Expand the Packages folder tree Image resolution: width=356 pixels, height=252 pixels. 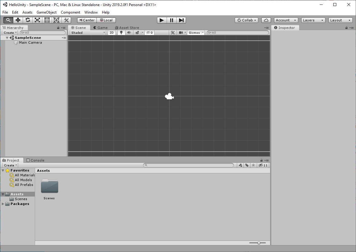[3, 204]
